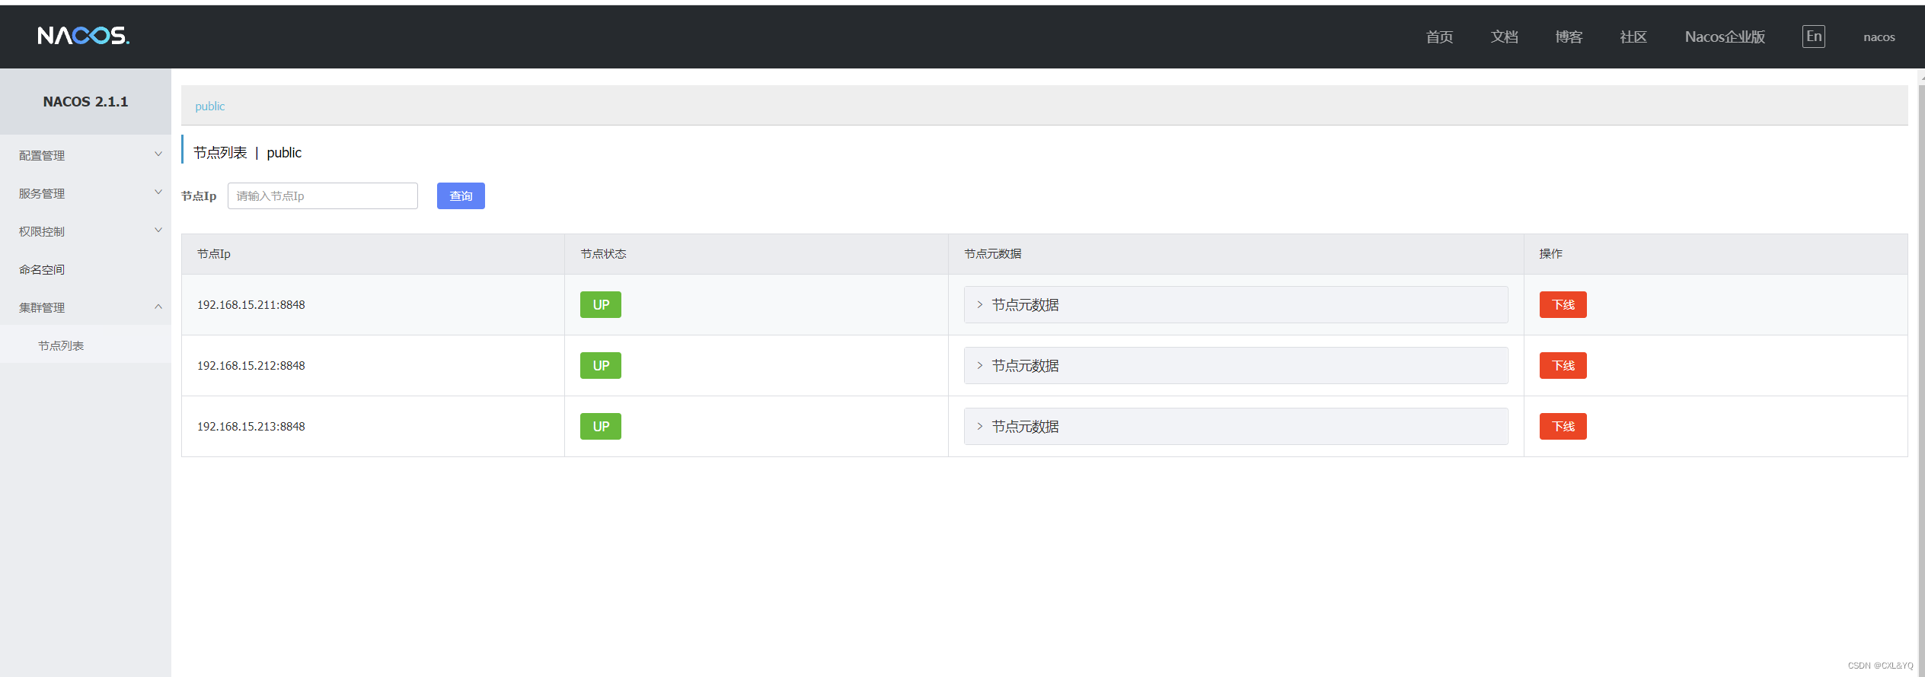This screenshot has height=677, width=1925.
Task: Click 下线 for node 192.168.15.211
Action: 1563,304
